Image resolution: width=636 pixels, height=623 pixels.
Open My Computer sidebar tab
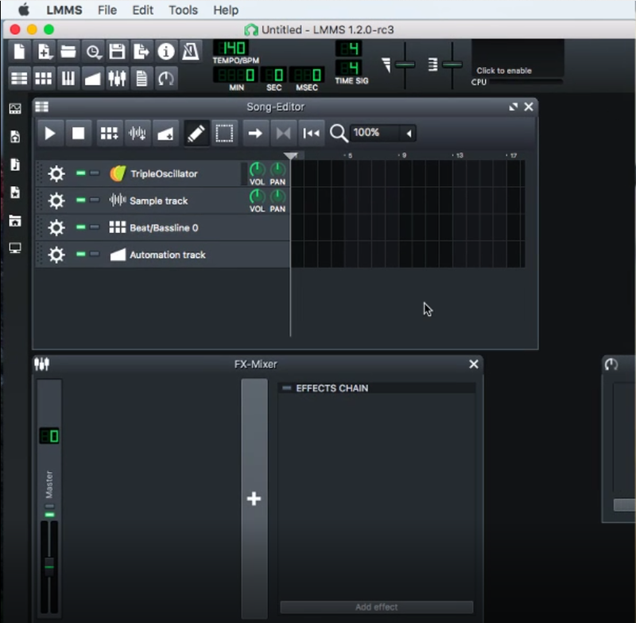click(x=15, y=248)
